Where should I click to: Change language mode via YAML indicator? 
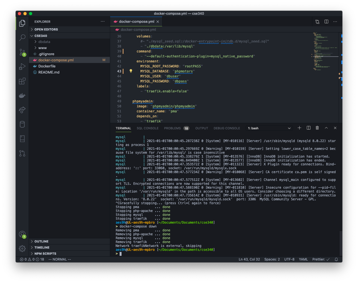303,259
